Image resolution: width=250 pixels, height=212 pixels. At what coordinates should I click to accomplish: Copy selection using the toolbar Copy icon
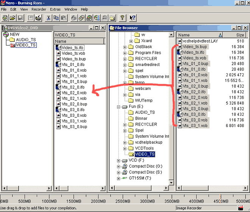click(x=56, y=18)
